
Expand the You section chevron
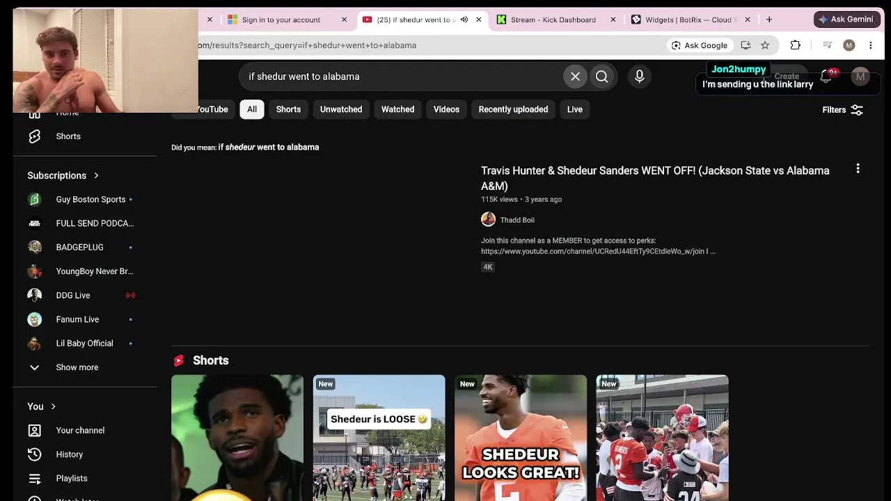click(53, 406)
